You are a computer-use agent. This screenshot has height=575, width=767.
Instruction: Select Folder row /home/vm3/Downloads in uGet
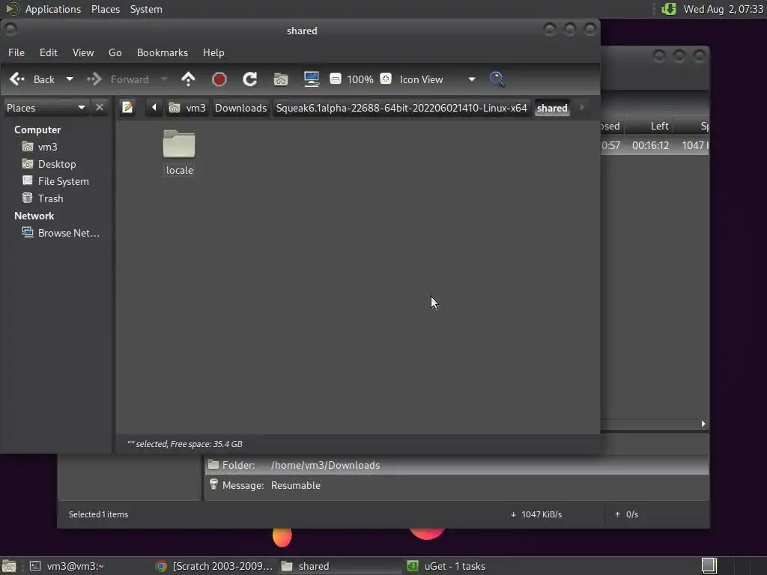457,465
